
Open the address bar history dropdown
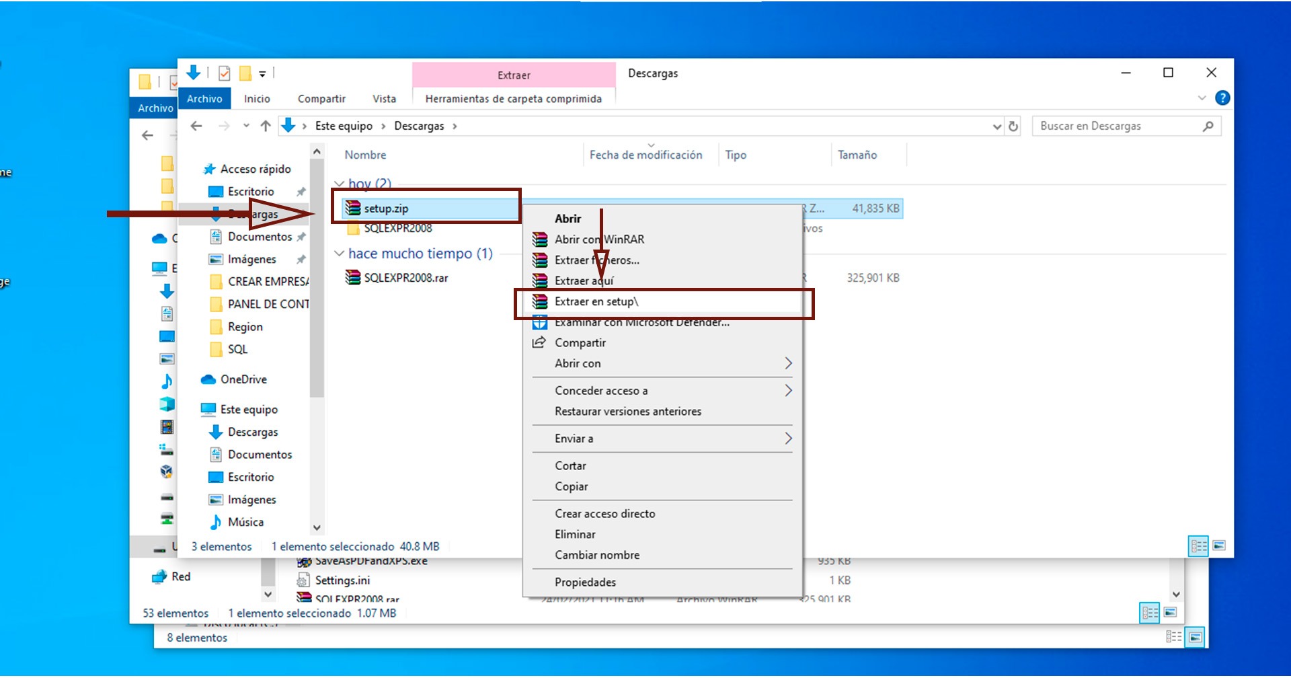(x=997, y=126)
